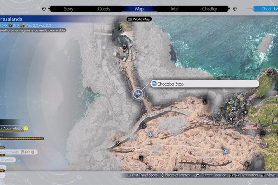
Task: Click the chocobo icon in the tooltip
Action: pyautogui.click(x=154, y=84)
